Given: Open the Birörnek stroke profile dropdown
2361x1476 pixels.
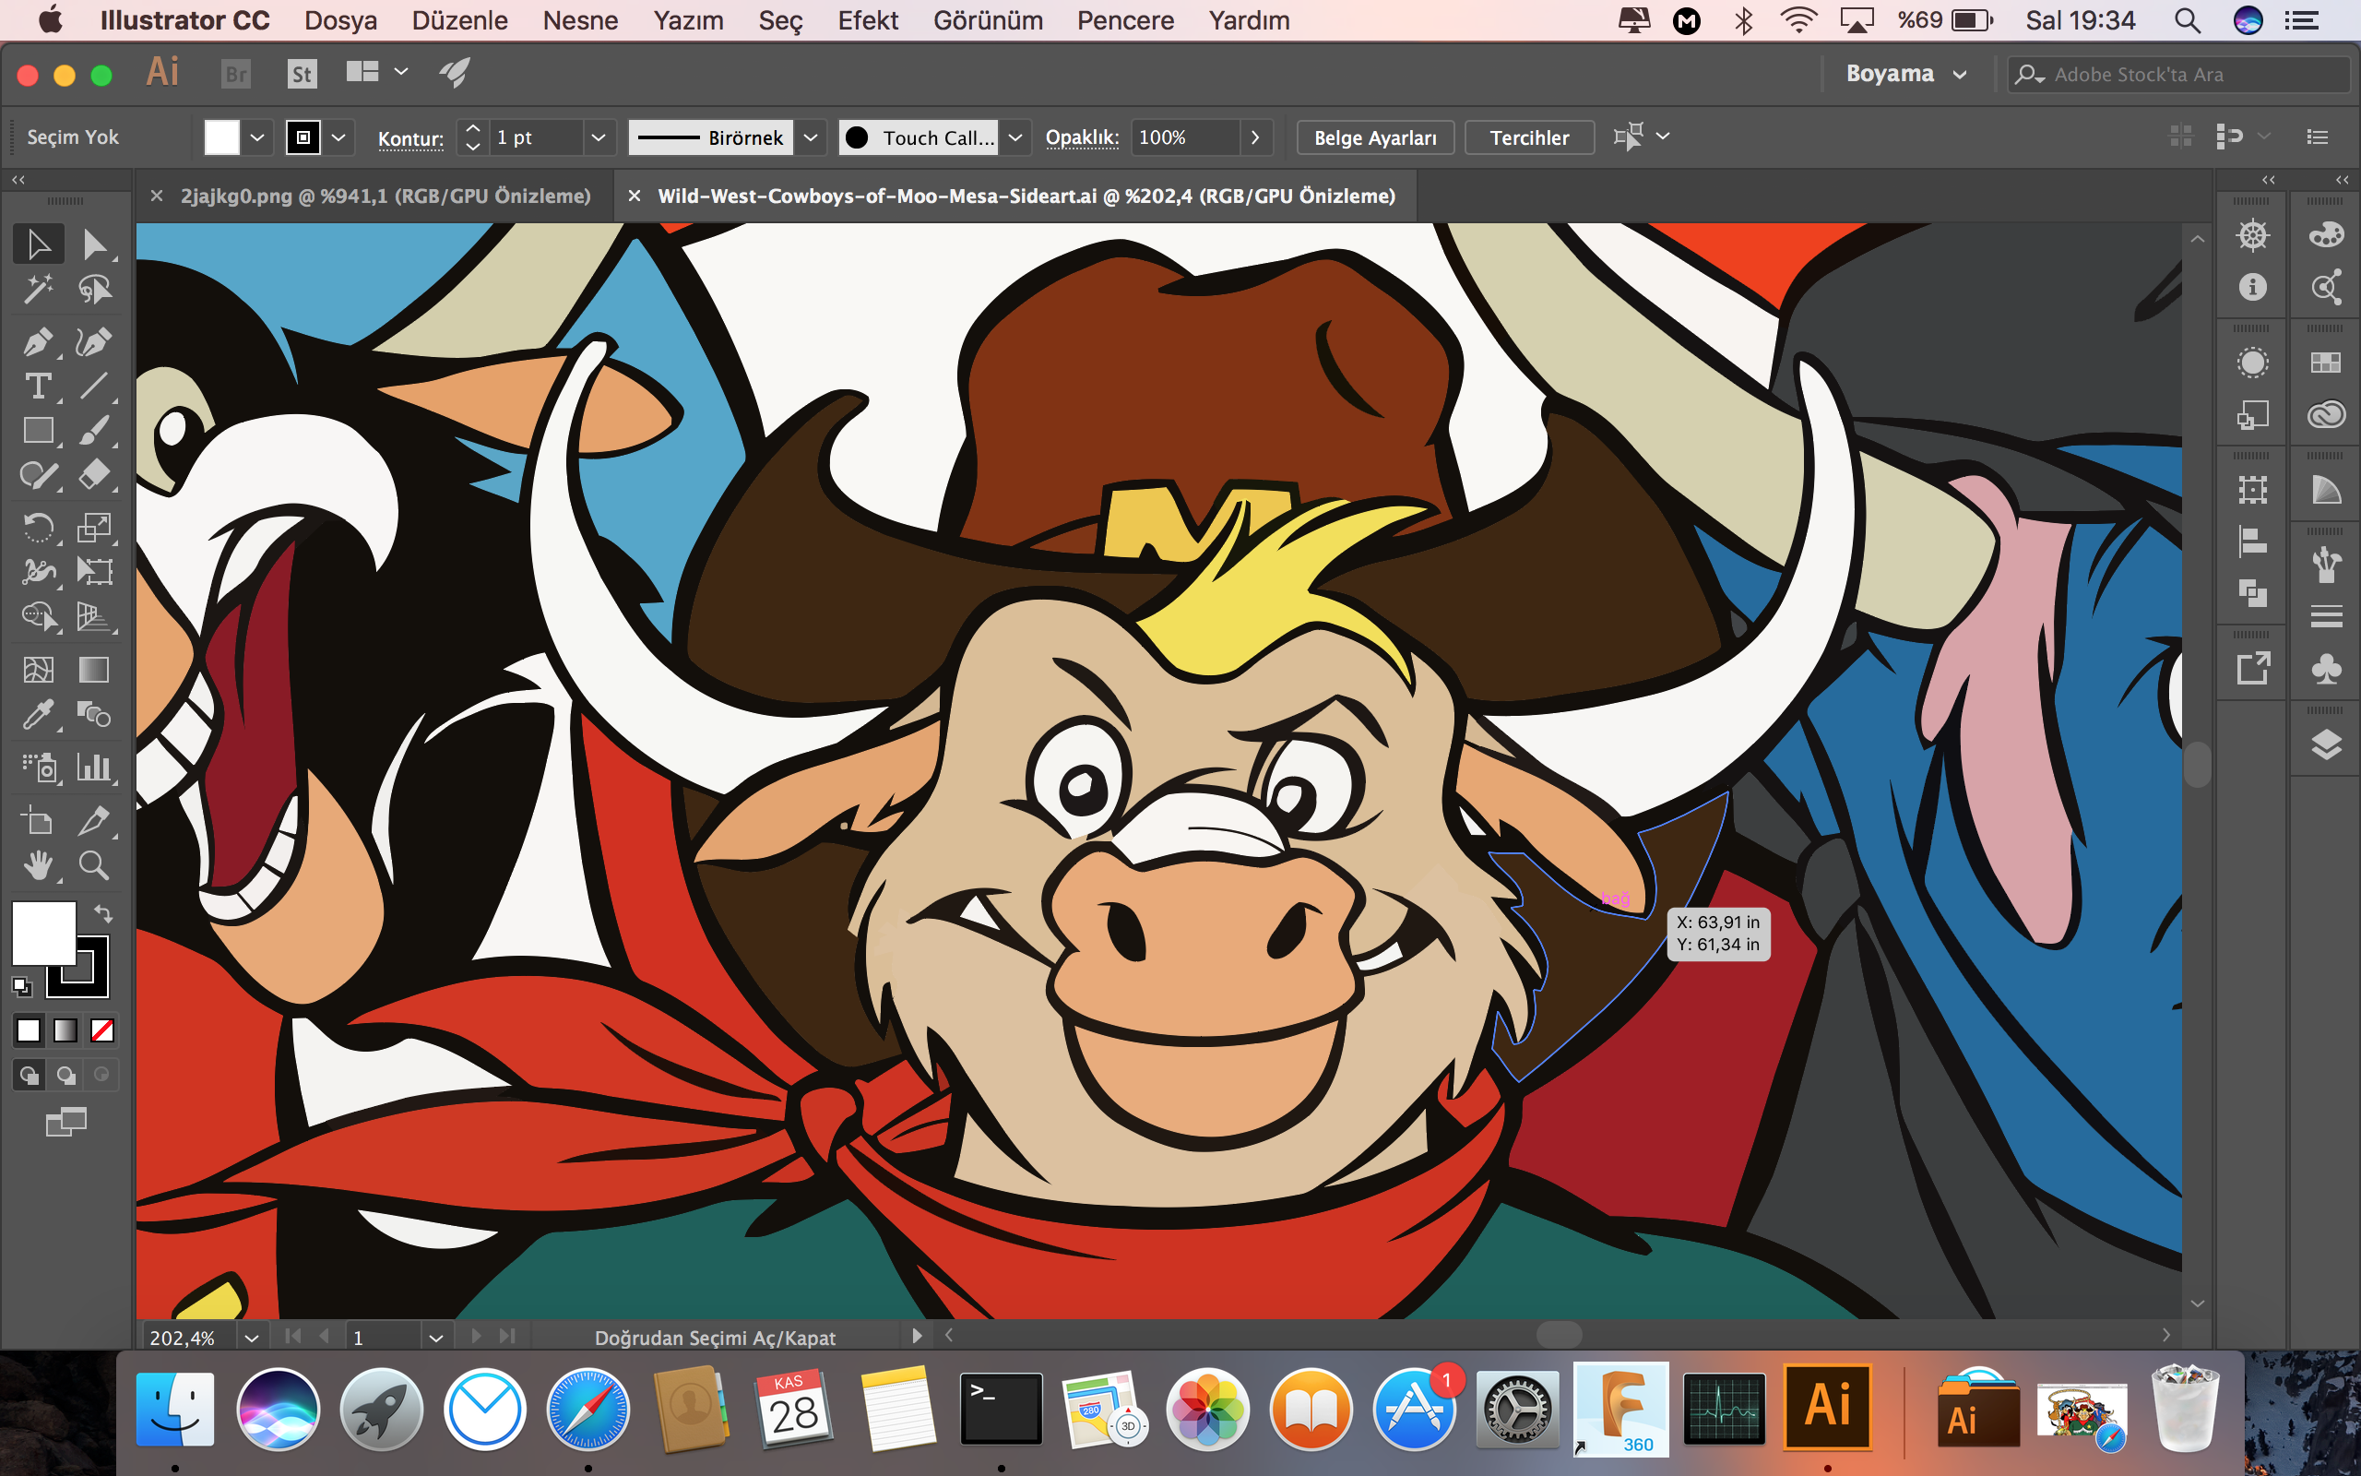Looking at the screenshot, I should (810, 137).
